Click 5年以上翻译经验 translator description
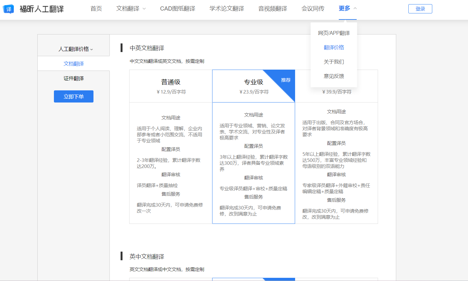468x281 pixels. coord(336,160)
